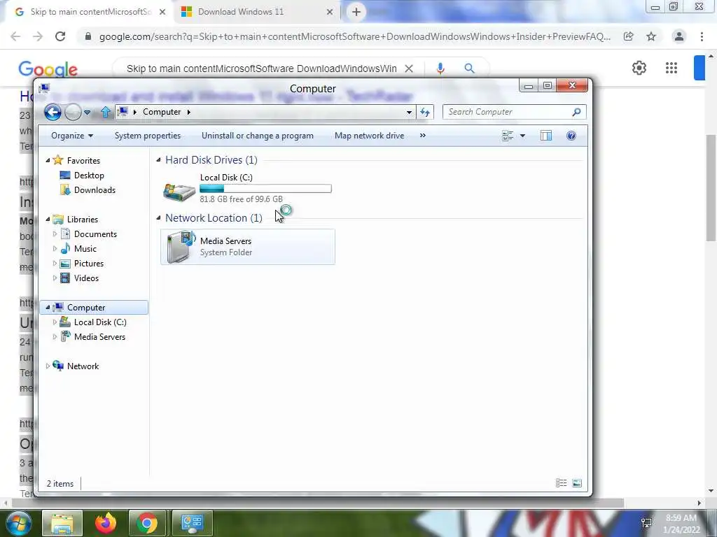This screenshot has width=717, height=537.
Task: Open the Organize menu
Action: [x=72, y=136]
